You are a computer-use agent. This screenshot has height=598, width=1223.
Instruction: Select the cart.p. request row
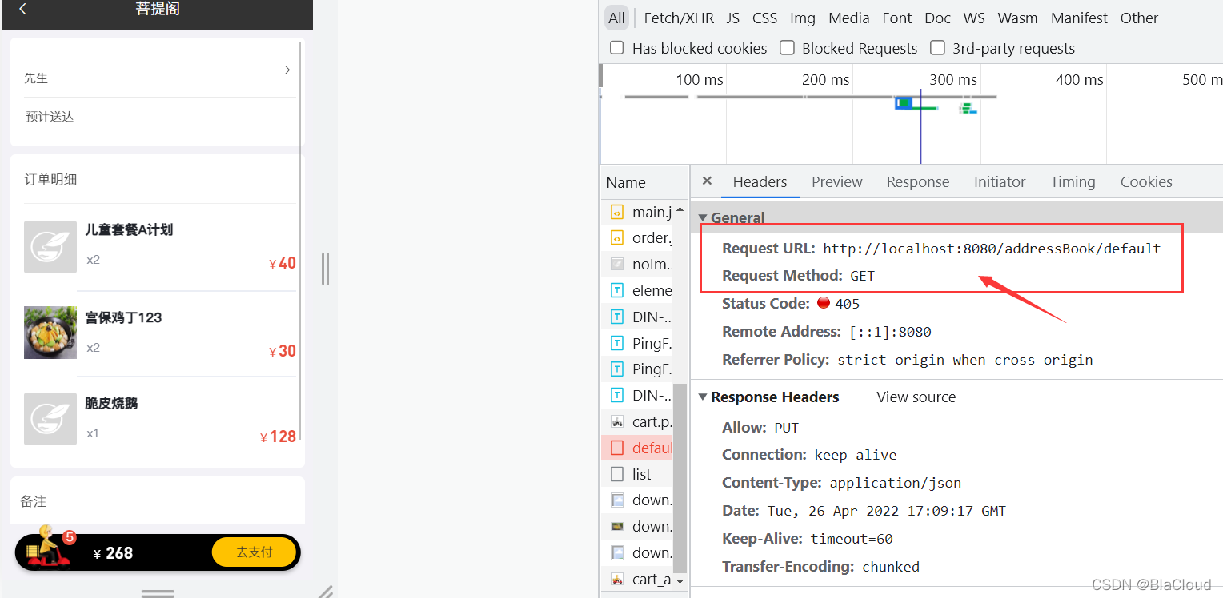click(637, 421)
